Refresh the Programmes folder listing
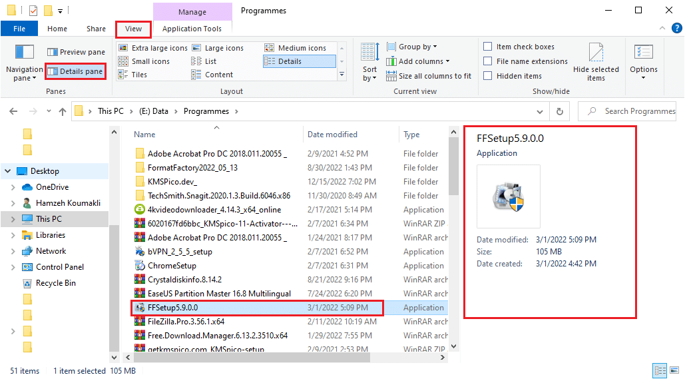 [560, 111]
